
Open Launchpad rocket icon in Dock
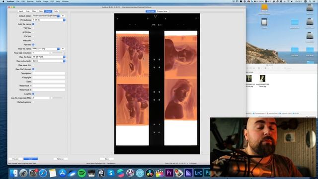(x=23, y=173)
